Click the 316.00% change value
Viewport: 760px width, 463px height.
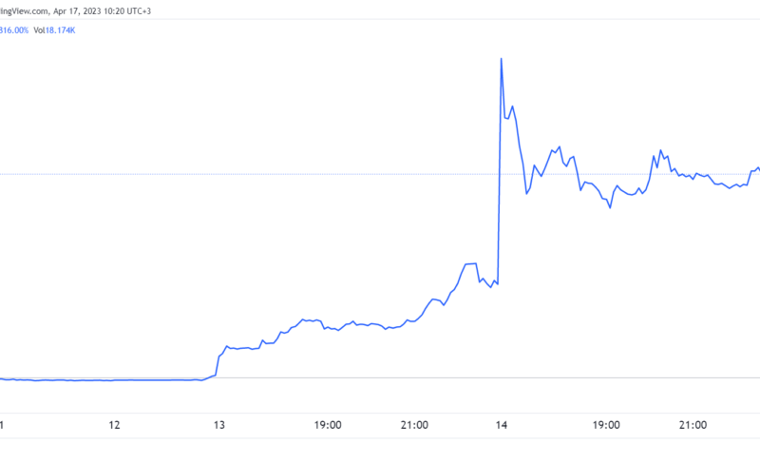pyautogui.click(x=14, y=30)
